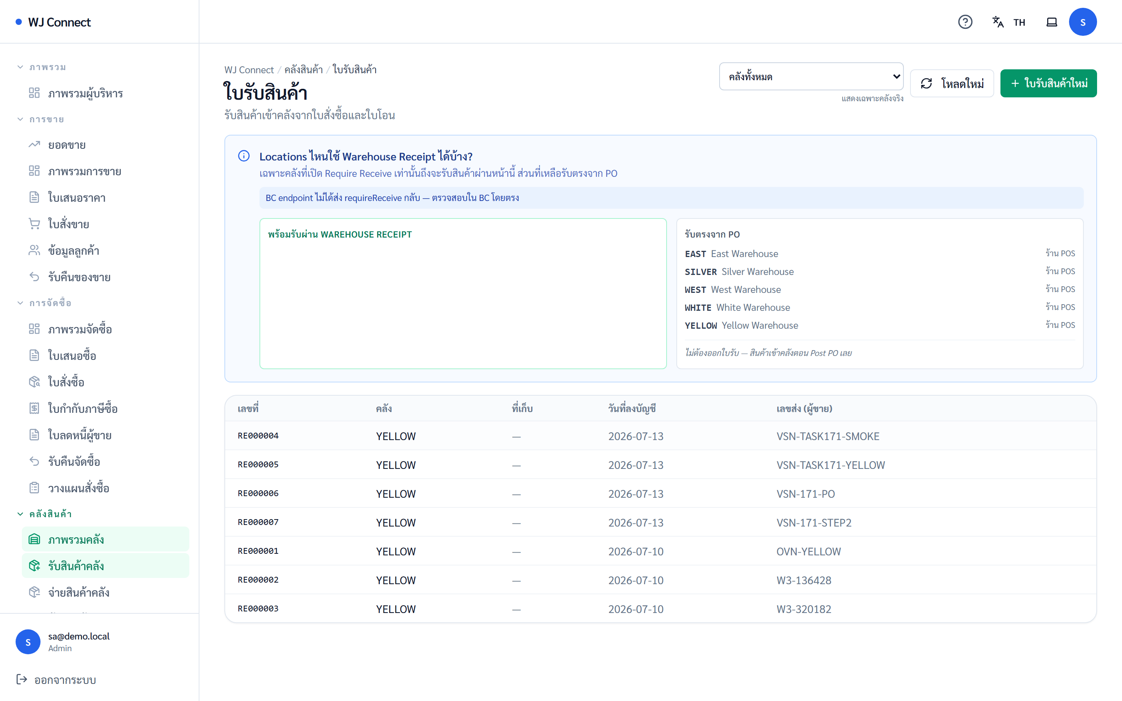The image size is (1122, 701).
Task: Click the รับสินค้าคลัง package-plus icon
Action: (34, 565)
